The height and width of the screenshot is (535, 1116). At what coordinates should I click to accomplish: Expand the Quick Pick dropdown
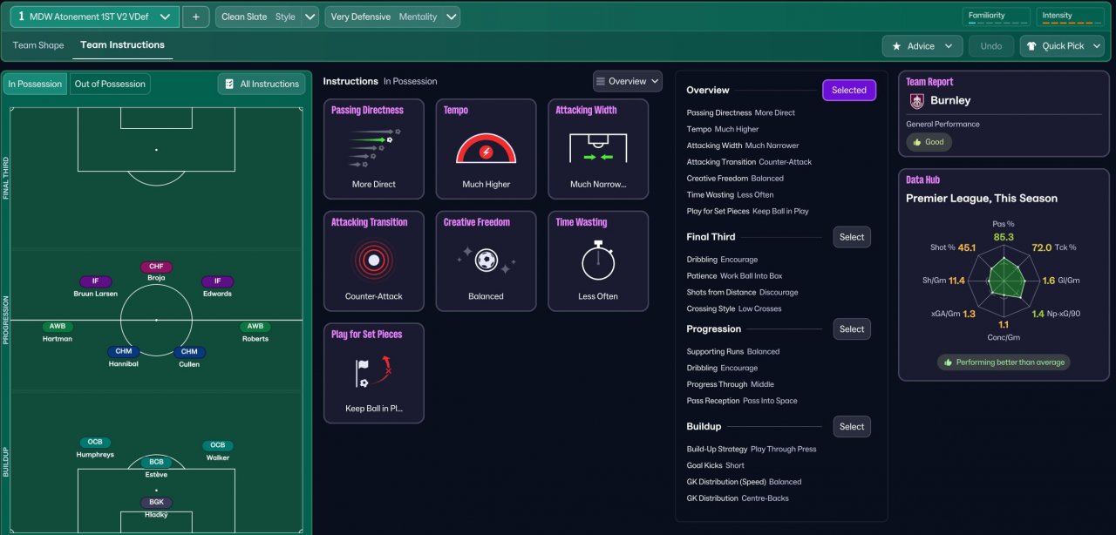[x=1062, y=46]
